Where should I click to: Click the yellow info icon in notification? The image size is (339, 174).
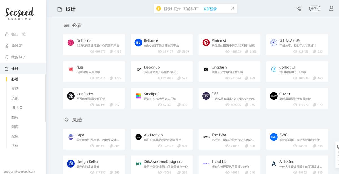click(x=158, y=9)
